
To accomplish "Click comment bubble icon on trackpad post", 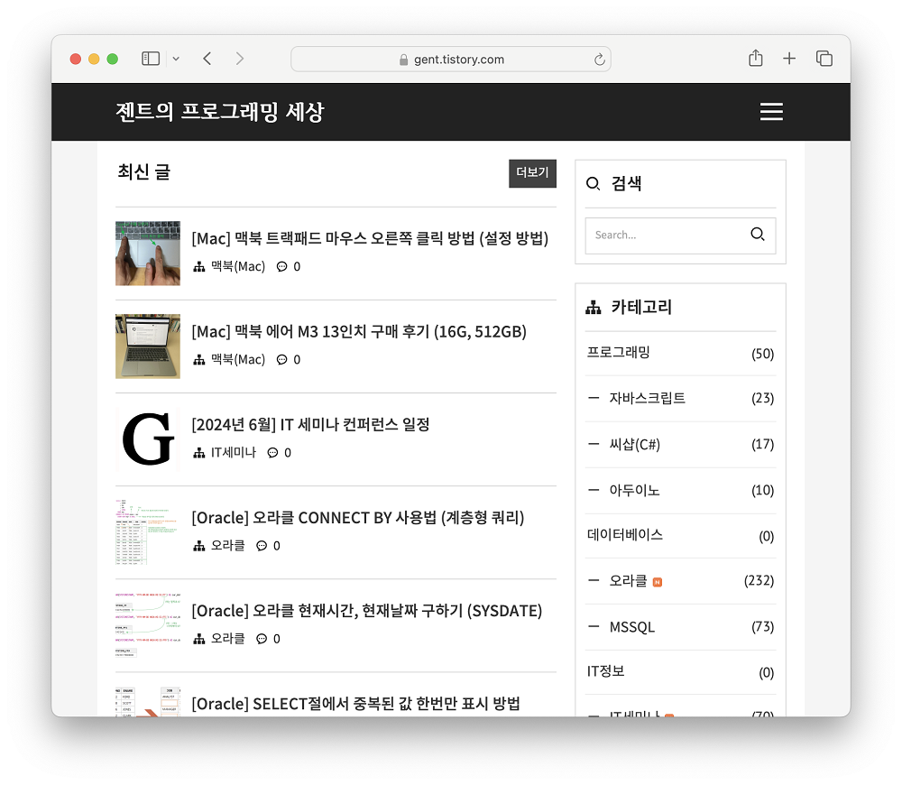I will [281, 266].
